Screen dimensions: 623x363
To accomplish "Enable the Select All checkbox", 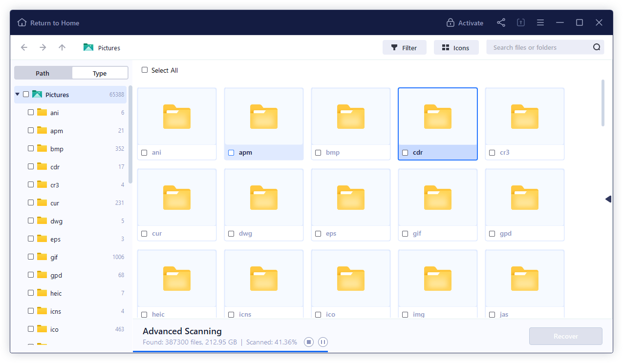I will click(x=144, y=70).
